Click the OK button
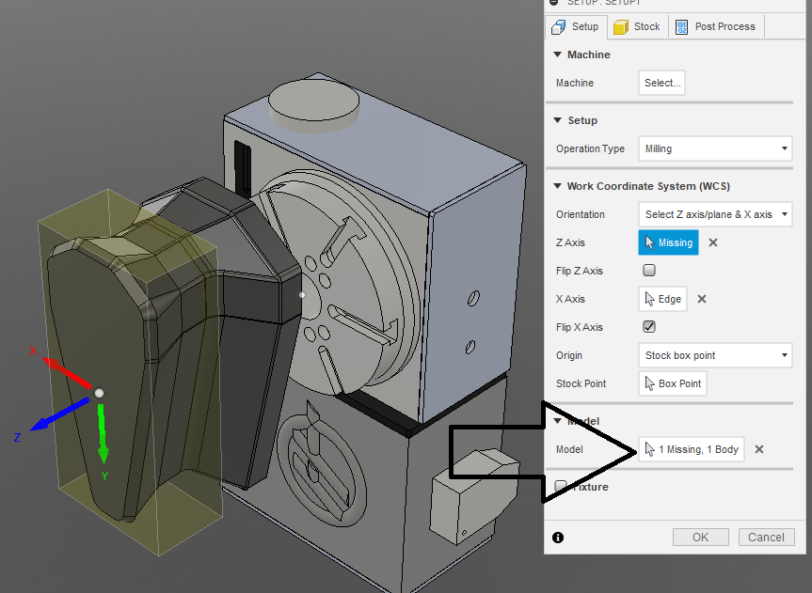 [700, 537]
